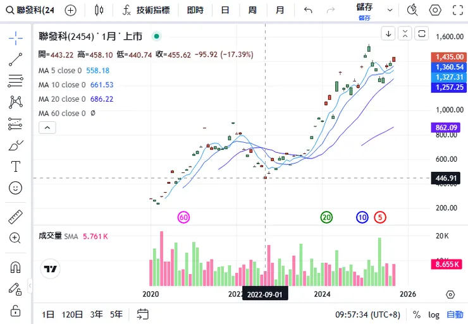Open the timezone 09:57:34 (UTC+8) menu
The image size is (468, 324).
(367, 315)
